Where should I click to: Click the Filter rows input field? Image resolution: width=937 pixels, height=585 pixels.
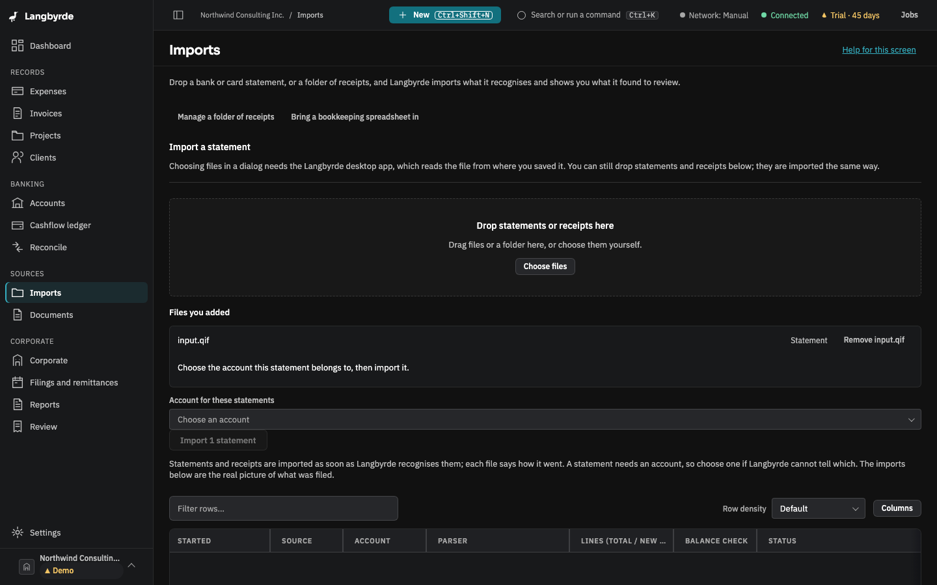pyautogui.click(x=284, y=508)
